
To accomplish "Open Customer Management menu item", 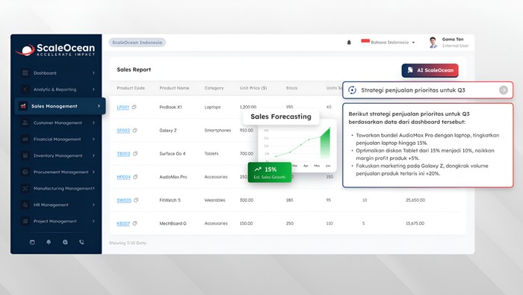I will pyautogui.click(x=58, y=122).
